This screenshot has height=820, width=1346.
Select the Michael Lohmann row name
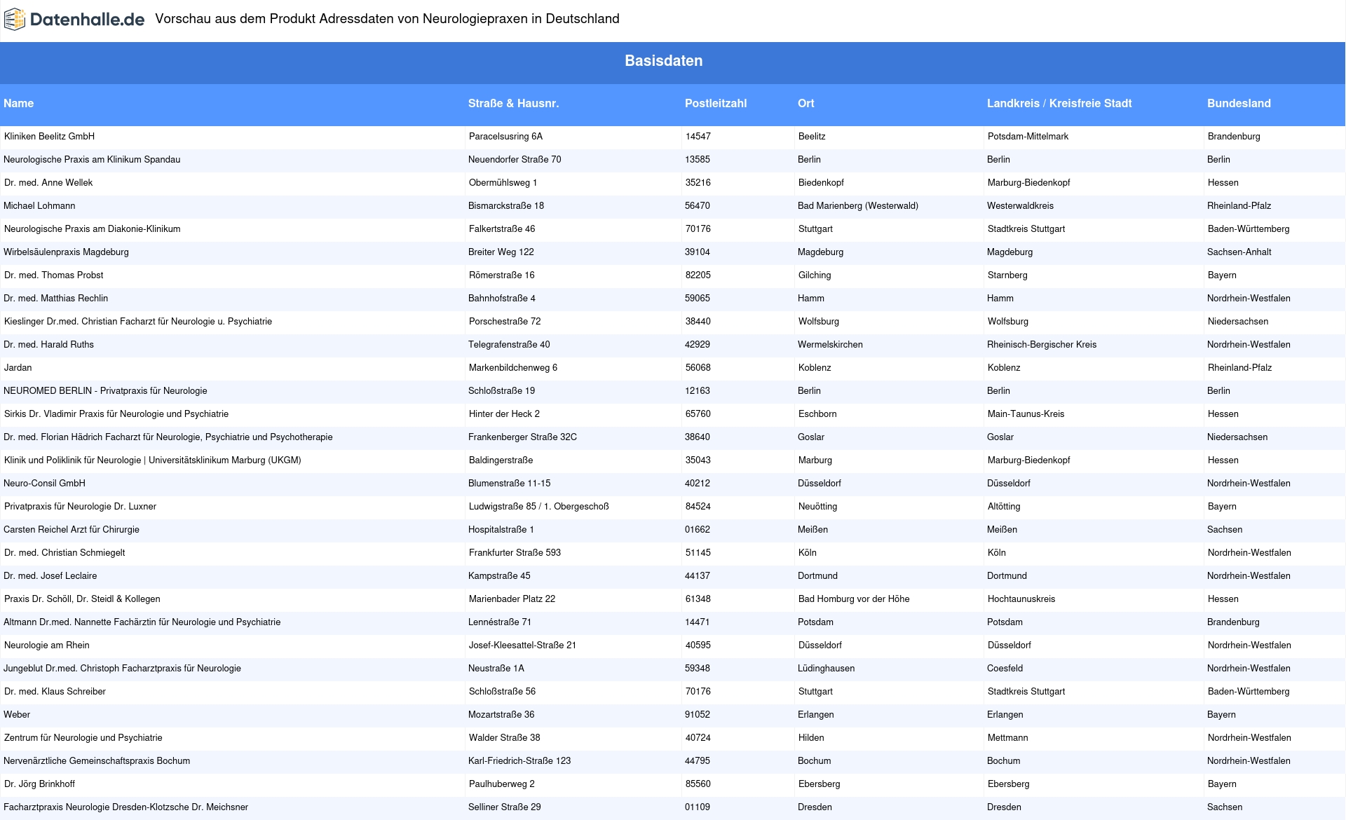click(39, 206)
